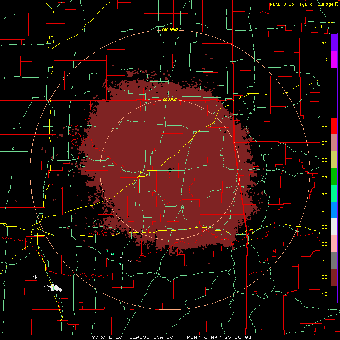Click the 10:08 timestamp in caption
Screen dimensions: 340x340
[x=243, y=337]
